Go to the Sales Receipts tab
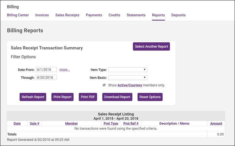The image size is (235, 146). click(67, 15)
